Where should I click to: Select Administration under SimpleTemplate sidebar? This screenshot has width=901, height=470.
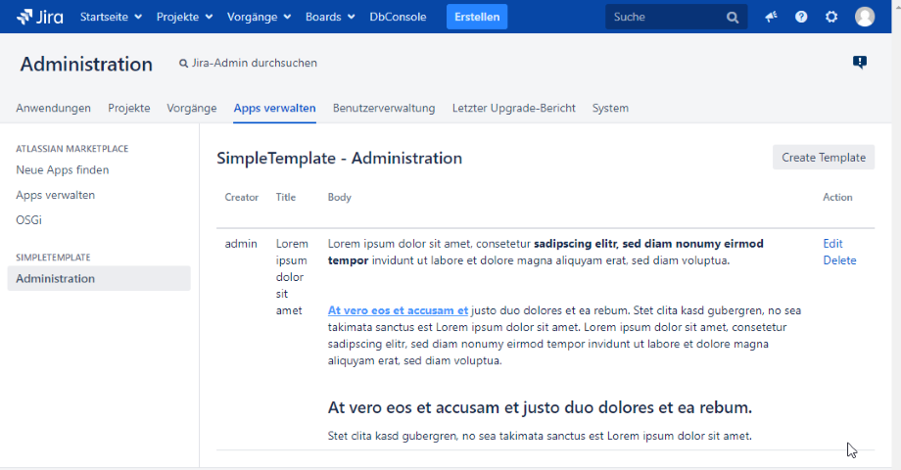click(99, 278)
